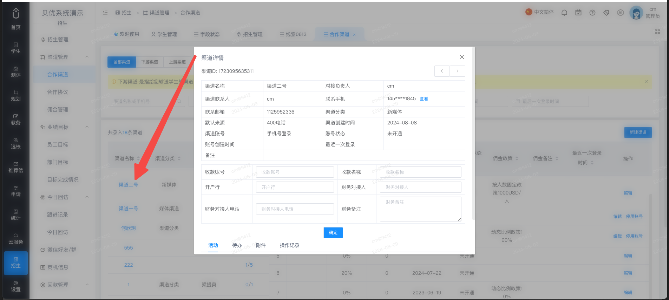Open 中文简体 language selector
This screenshot has width=669, height=300.
[x=540, y=12]
